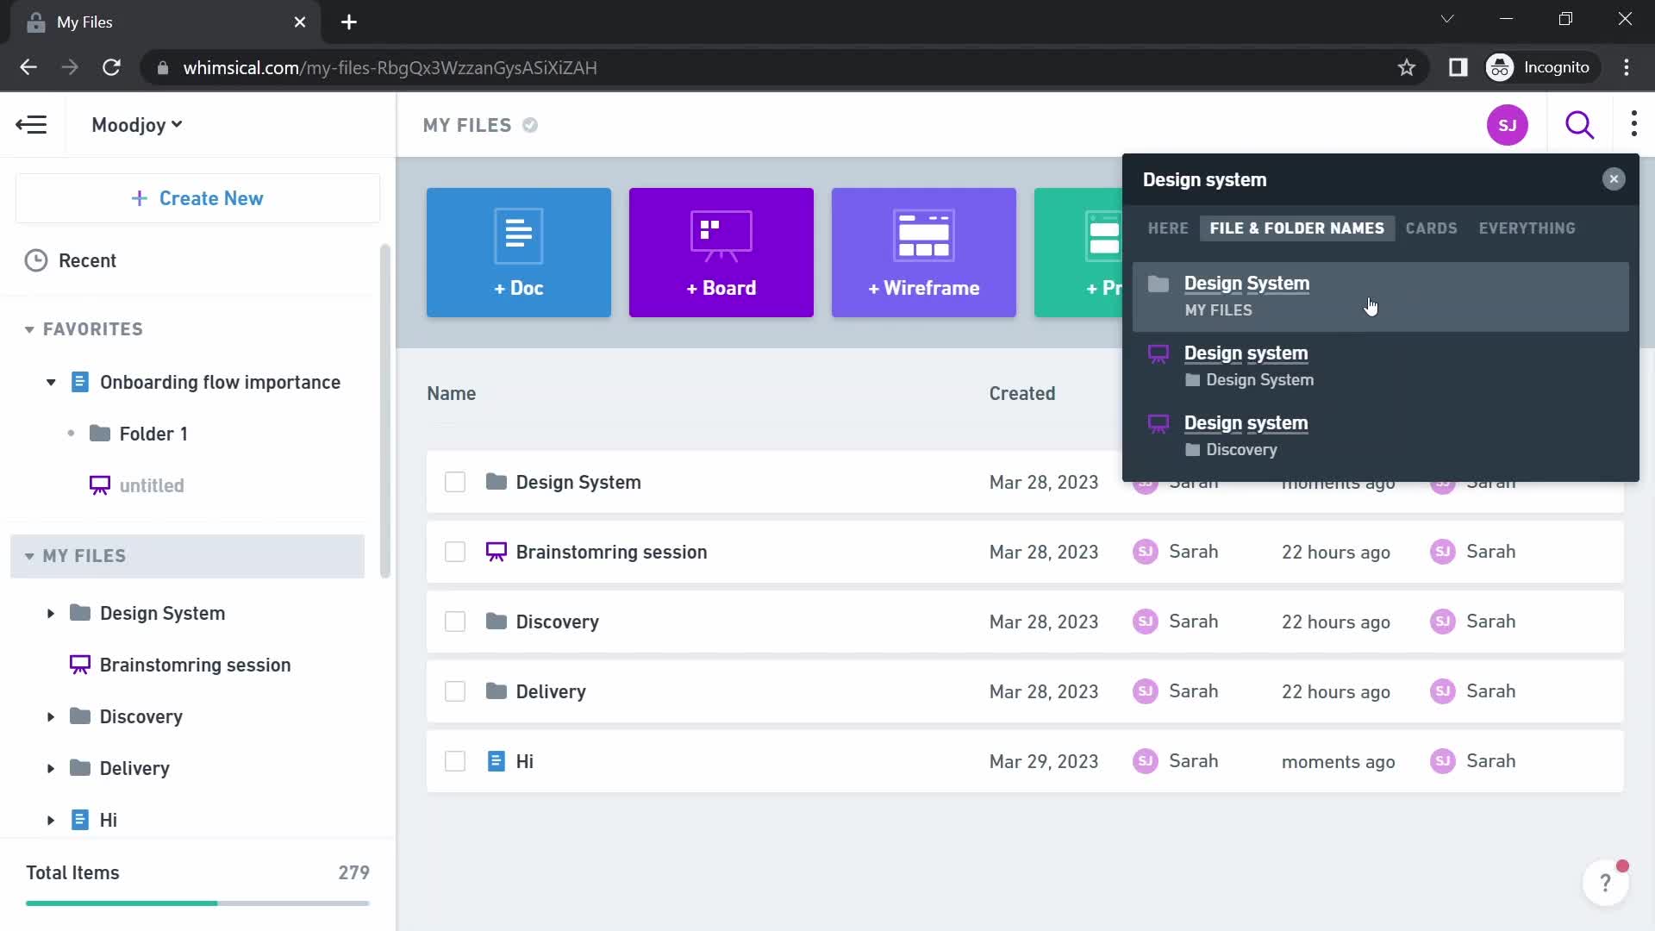Open Design system file in Discovery folder
The image size is (1655, 931).
point(1247,434)
